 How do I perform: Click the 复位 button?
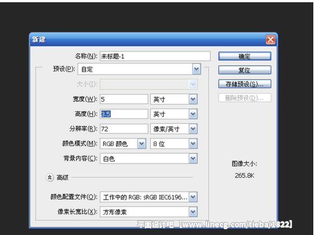click(x=245, y=70)
